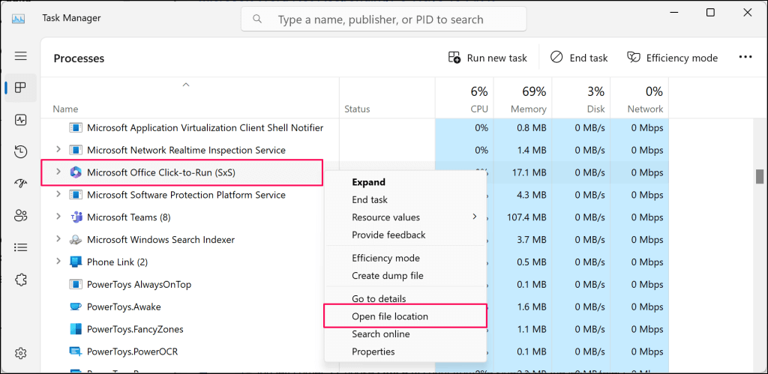
Task: Click the more options ellipsis button
Action: point(745,57)
